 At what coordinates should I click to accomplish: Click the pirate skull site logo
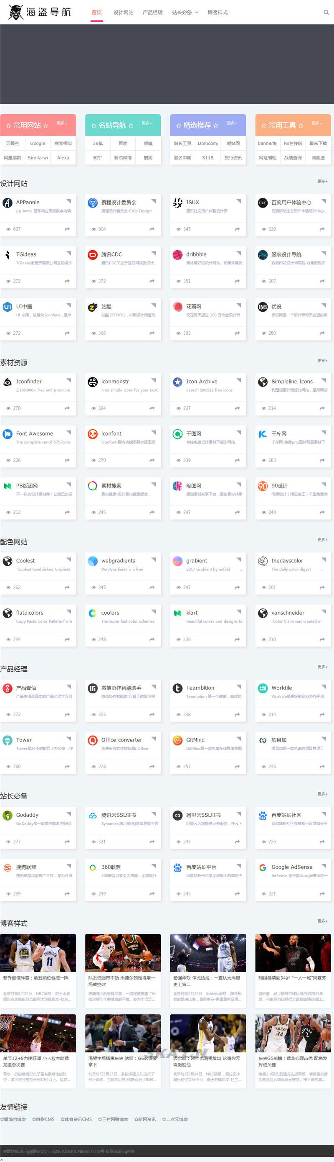point(16,12)
